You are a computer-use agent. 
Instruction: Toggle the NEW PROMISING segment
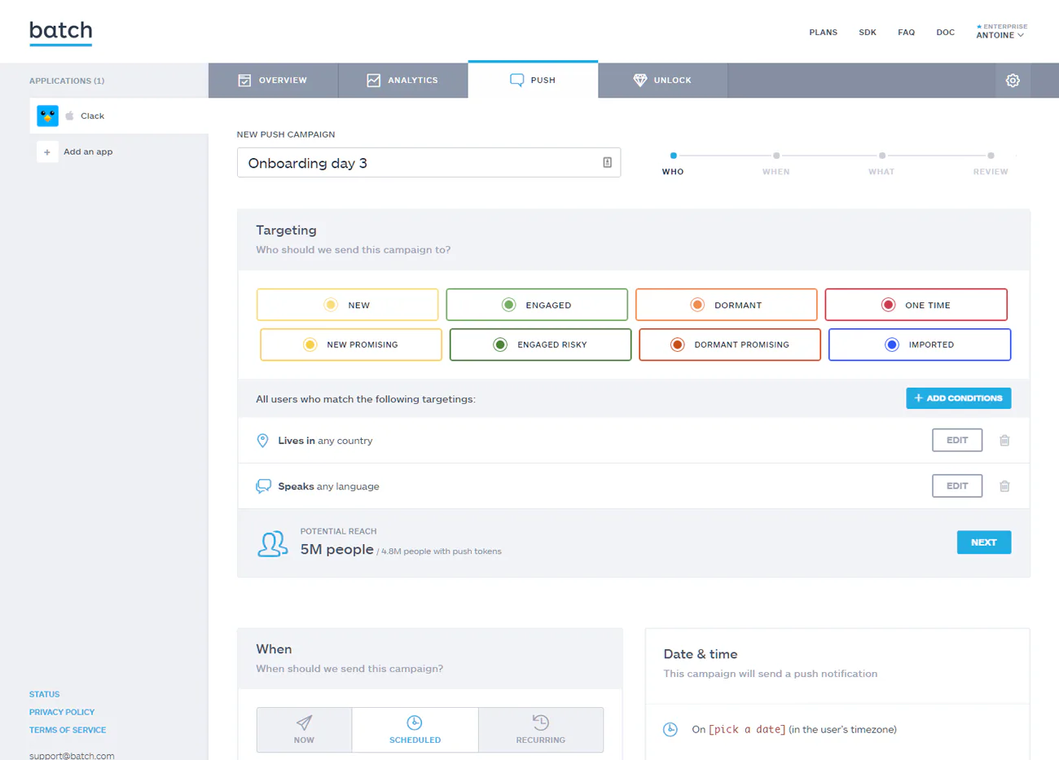pyautogui.click(x=351, y=345)
